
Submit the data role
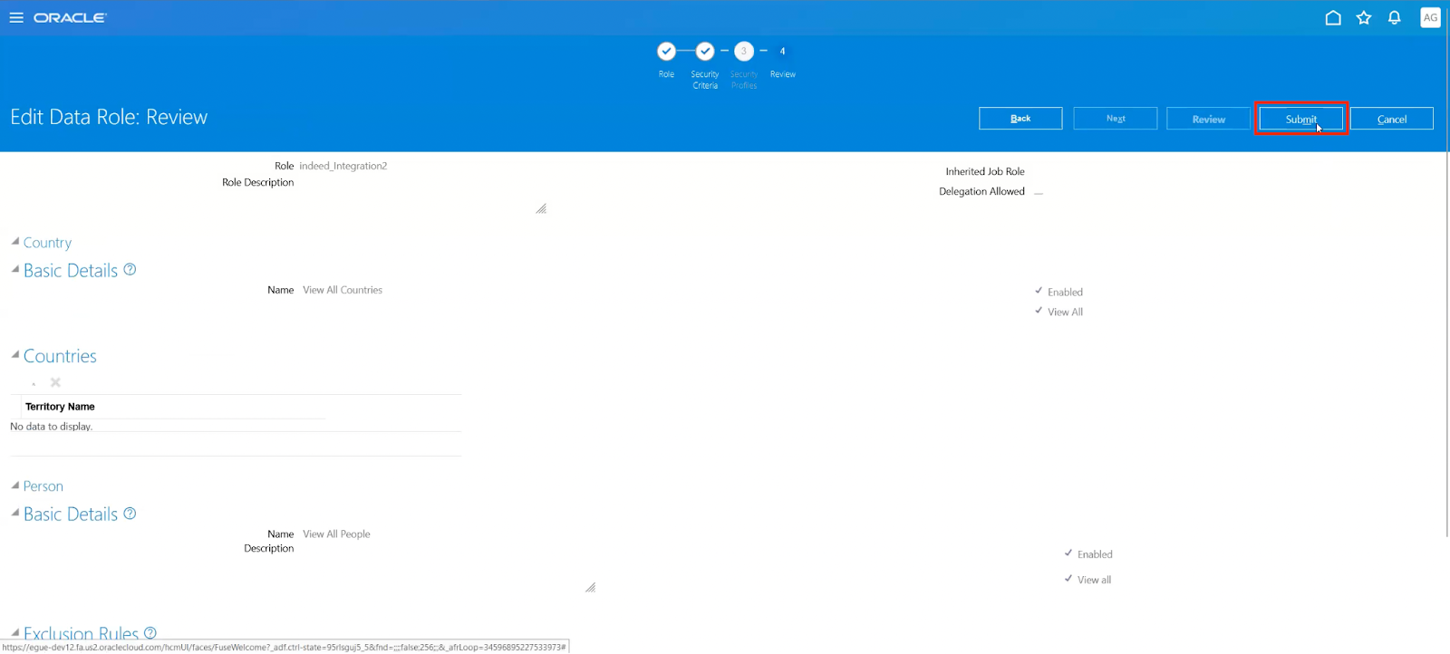tap(1301, 119)
